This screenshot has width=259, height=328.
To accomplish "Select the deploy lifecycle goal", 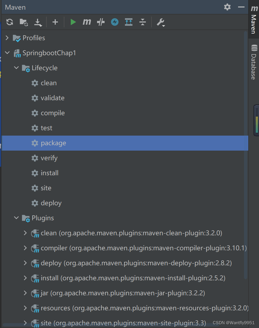I will [x=125, y=203].
